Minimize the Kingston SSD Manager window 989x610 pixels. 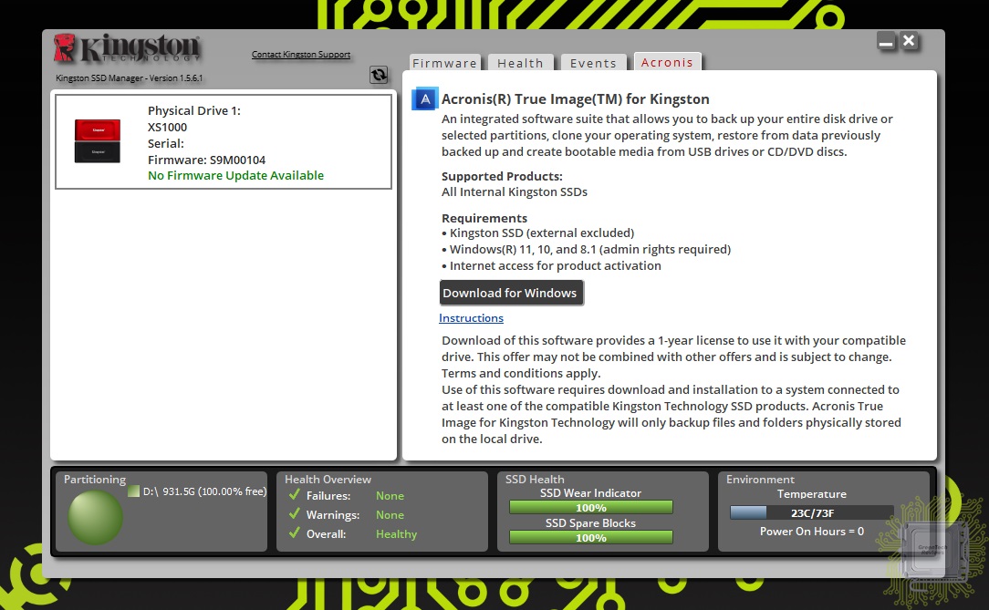pos(886,41)
